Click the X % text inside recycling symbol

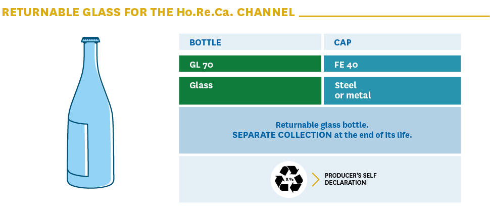[289, 179]
